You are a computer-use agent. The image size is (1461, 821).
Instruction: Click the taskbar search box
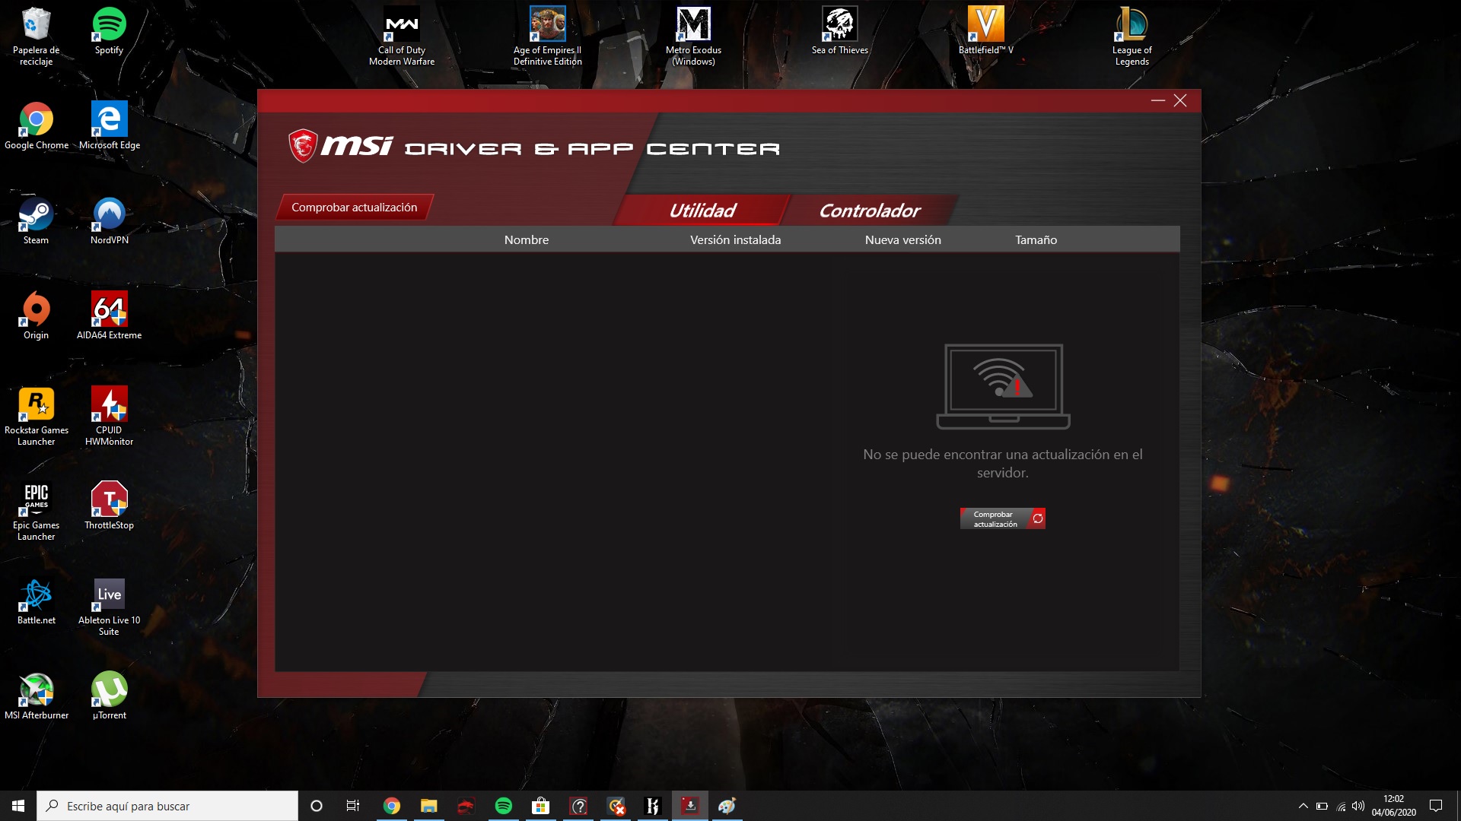(x=167, y=806)
